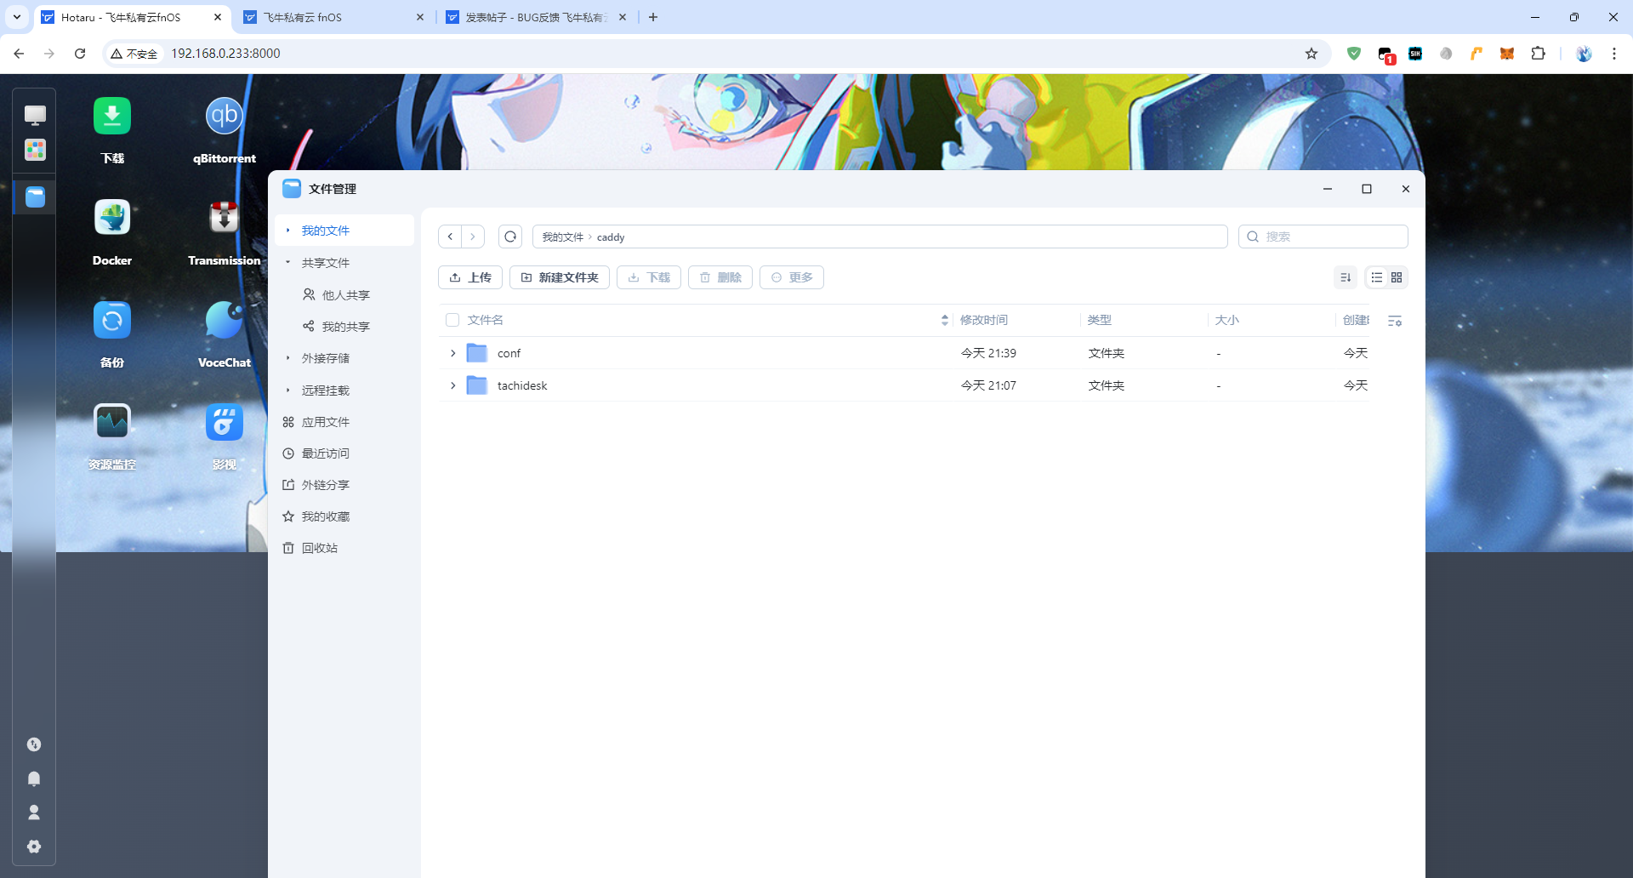The height and width of the screenshot is (878, 1633).
Task: Open the 更多 more button
Action: click(x=792, y=277)
